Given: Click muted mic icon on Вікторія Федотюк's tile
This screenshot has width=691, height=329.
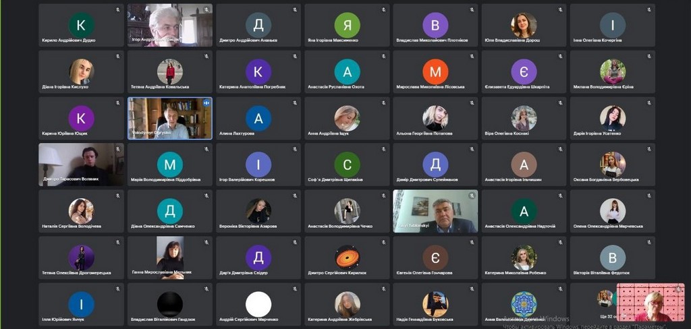Looking at the screenshot, I should [649, 242].
